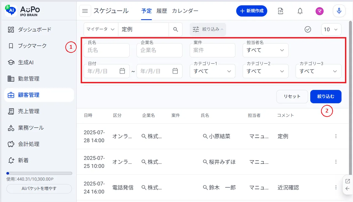Viewport: 353px width, 202px height.
Task: Click the リセット button
Action: 292,97
